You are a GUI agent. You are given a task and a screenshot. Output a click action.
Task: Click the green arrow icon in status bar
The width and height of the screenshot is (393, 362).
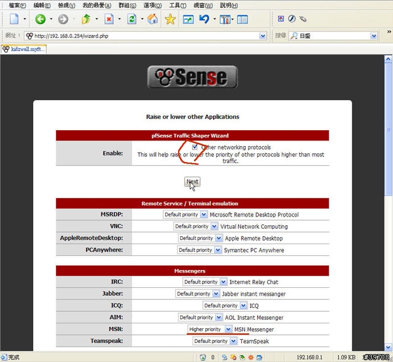pos(242,357)
